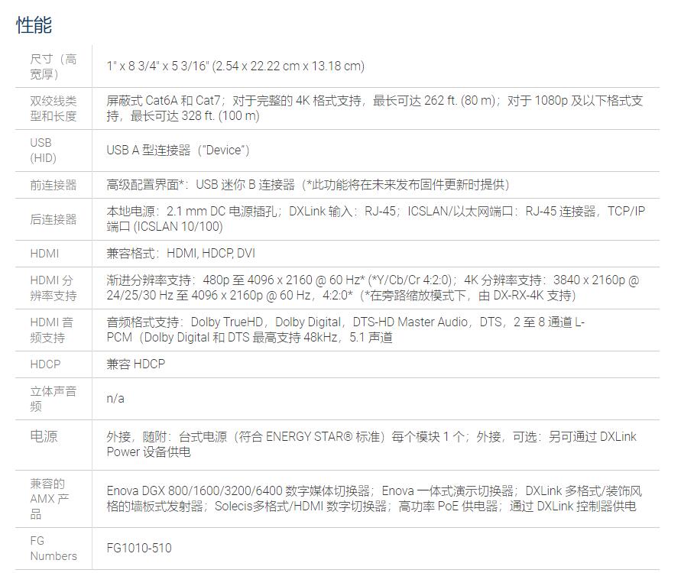Click the 外接, 随附 台式电源 ENERGY STAR text
Screen dimensions: 681x573
[x=371, y=444]
